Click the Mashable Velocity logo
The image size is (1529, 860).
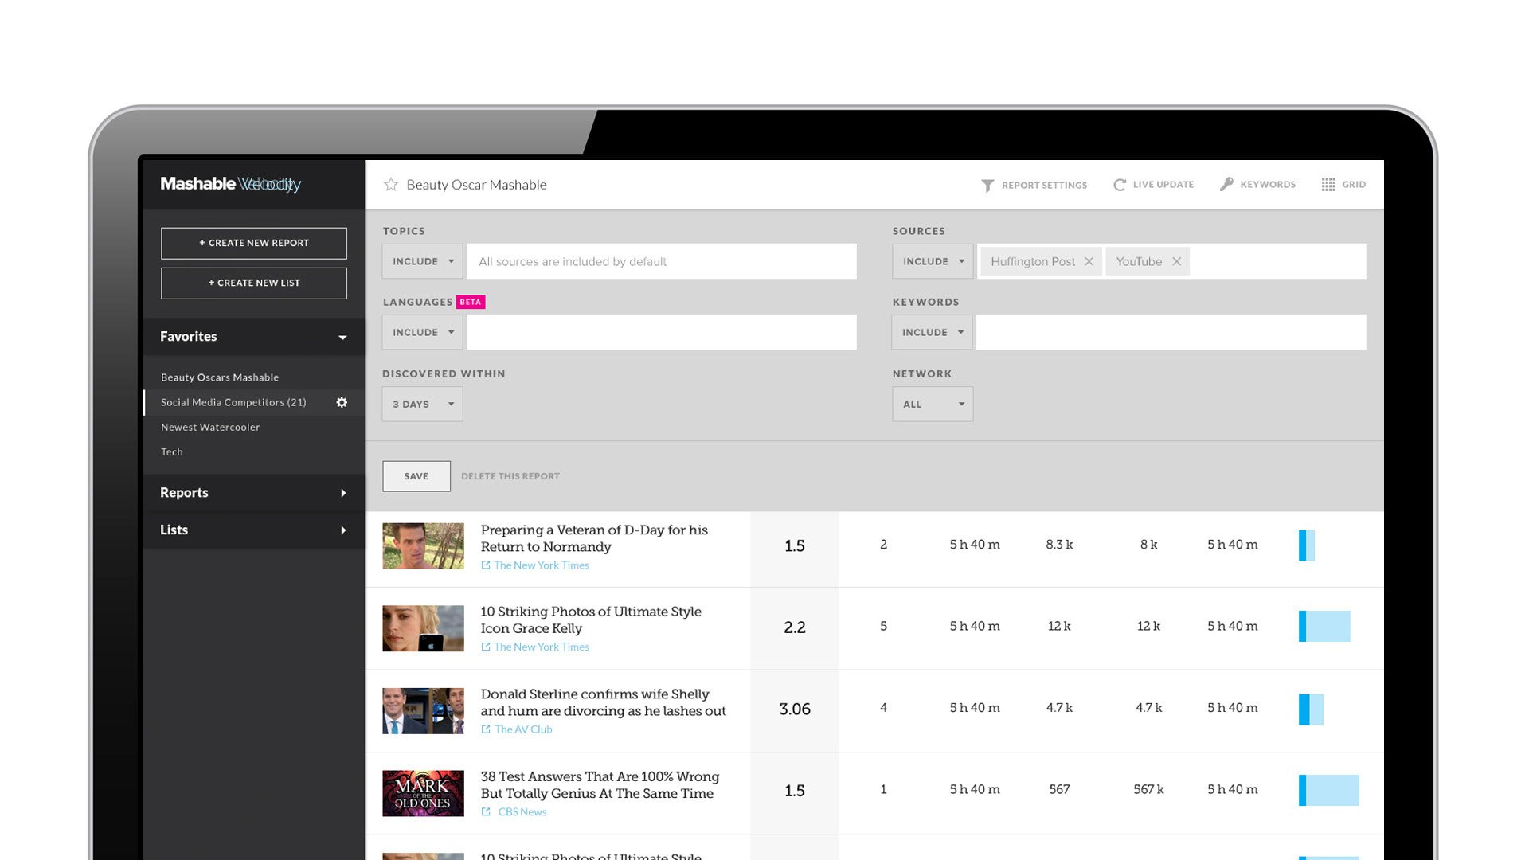230,184
